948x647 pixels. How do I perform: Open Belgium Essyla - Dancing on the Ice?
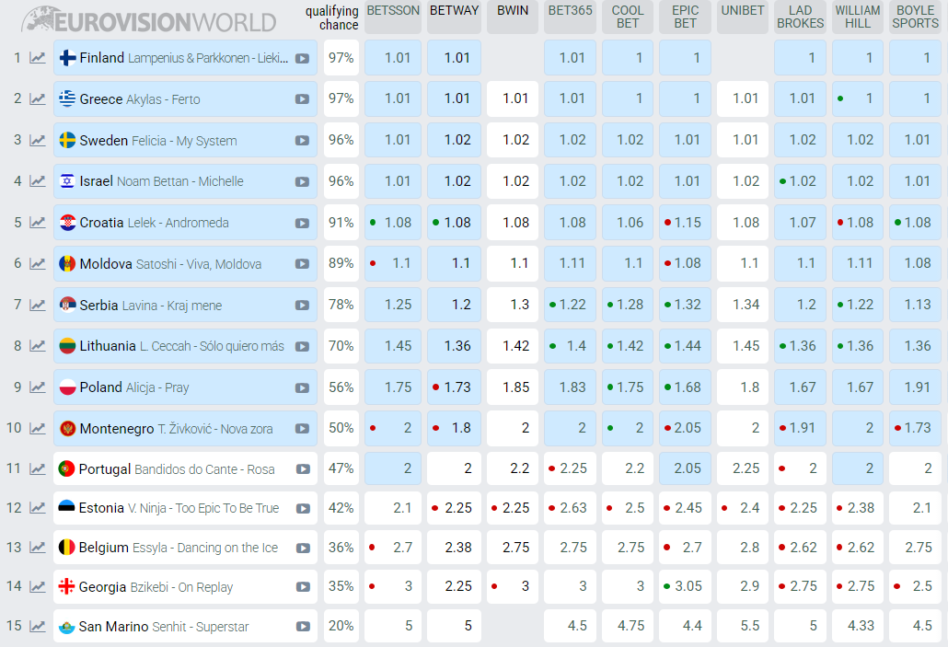(185, 548)
